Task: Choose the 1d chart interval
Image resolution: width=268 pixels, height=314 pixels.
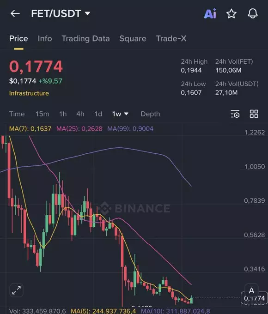Action: [x=98, y=114]
